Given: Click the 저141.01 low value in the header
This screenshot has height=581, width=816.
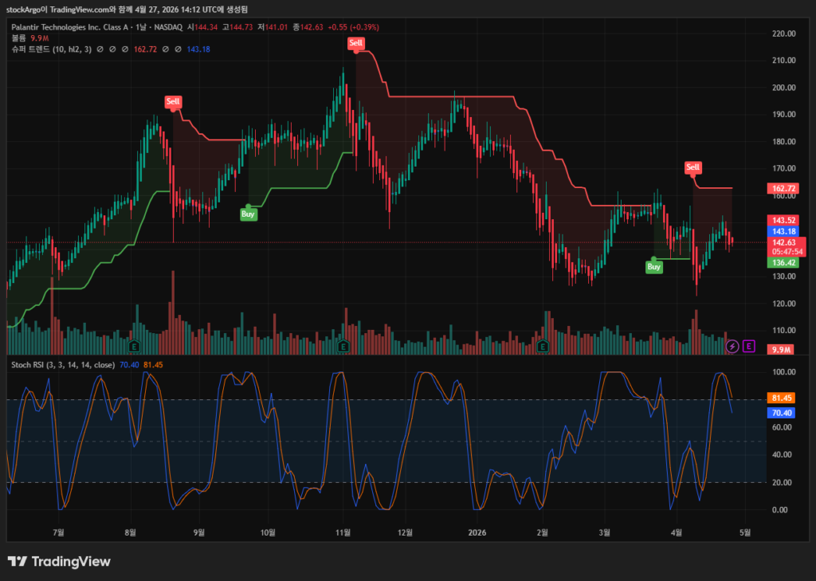Looking at the screenshot, I should coord(273,27).
